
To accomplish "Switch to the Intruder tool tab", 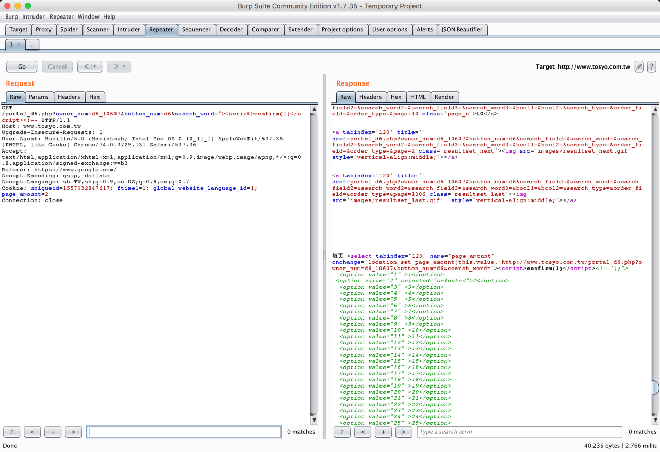I will click(129, 29).
